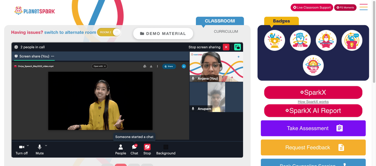Image resolution: width=376 pixels, height=166 pixels.
Task: Click the blue Share button in viewer
Action: 169,66
